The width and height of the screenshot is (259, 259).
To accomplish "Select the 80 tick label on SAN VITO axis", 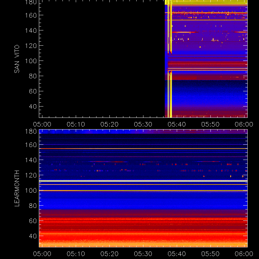I will click(33, 76).
